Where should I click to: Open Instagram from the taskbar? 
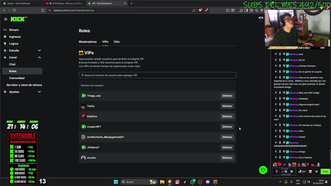point(177,182)
